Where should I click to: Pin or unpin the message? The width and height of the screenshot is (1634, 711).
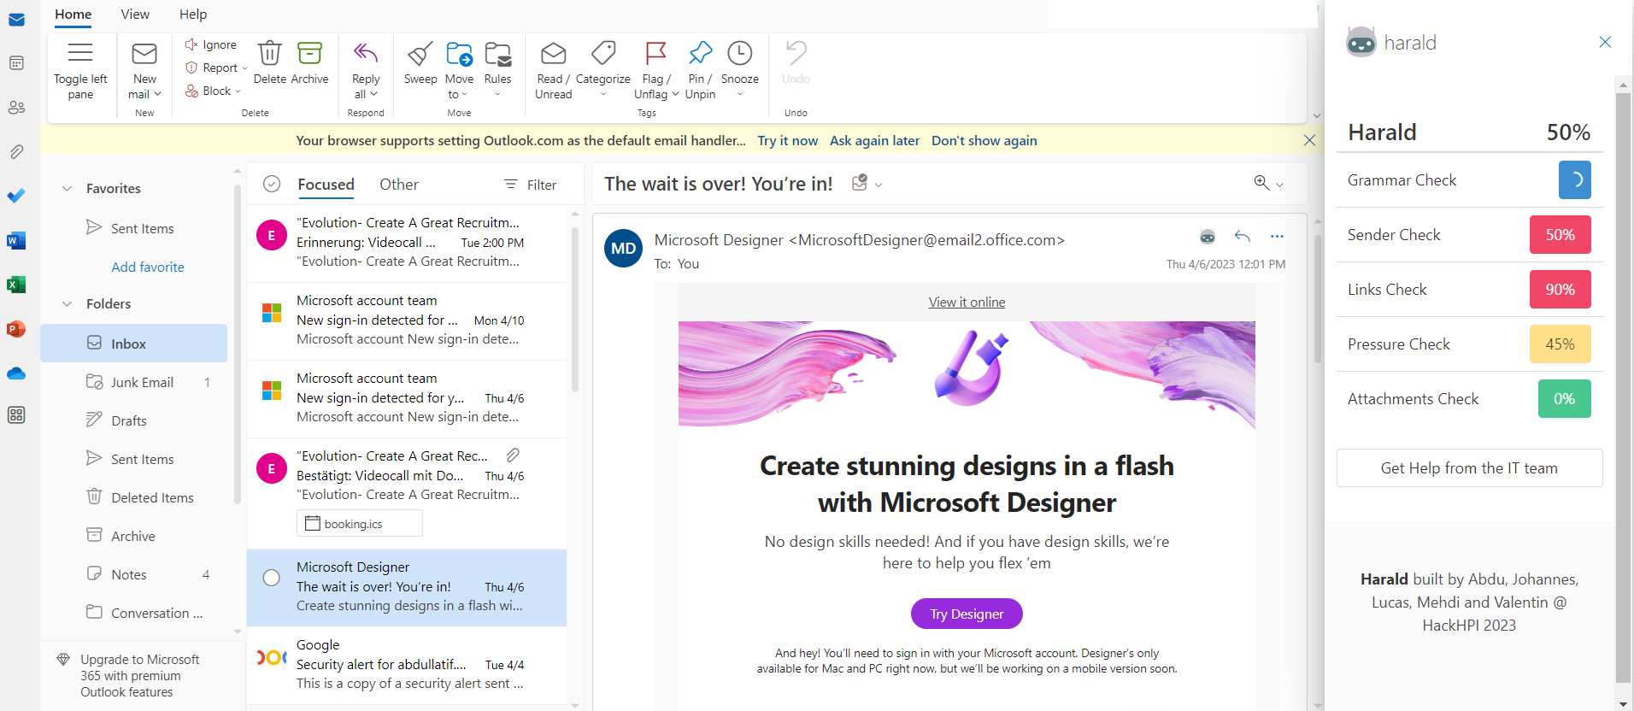[x=701, y=70]
